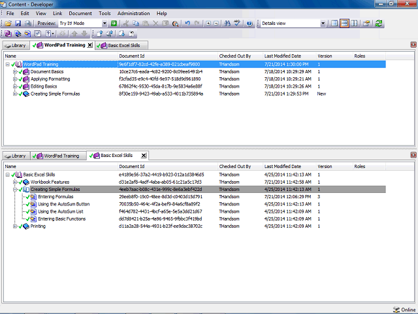Image resolution: width=418 pixels, height=314 pixels.
Task: Open the Help menu
Action: click(161, 13)
